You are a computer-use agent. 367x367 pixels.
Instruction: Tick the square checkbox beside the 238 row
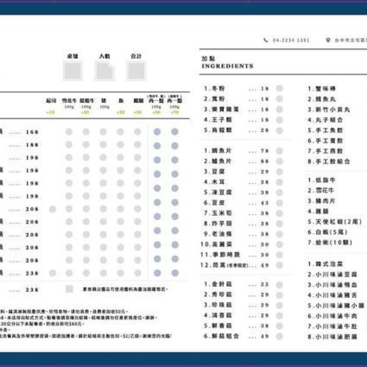point(70,289)
